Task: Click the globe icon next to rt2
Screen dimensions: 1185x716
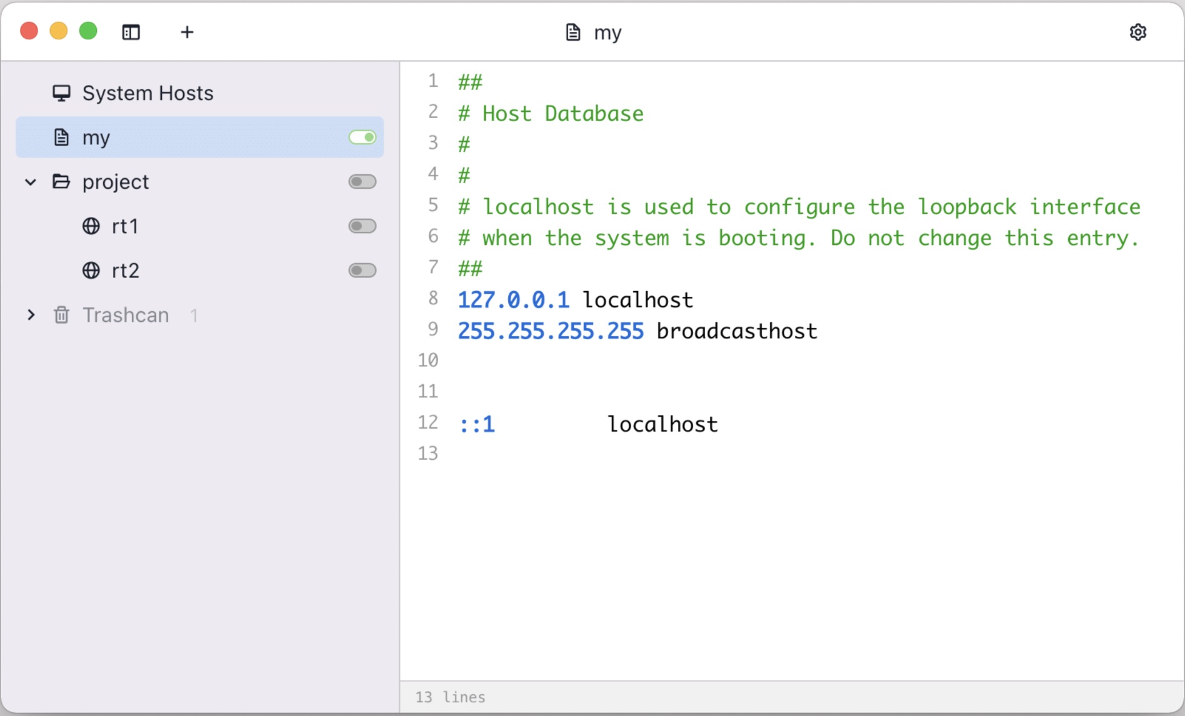Action: 91,271
